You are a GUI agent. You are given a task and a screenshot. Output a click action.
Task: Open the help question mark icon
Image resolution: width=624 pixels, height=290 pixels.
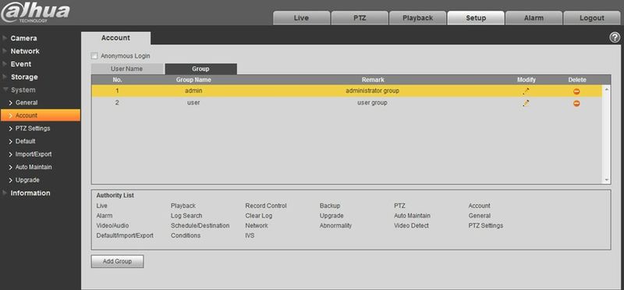[x=615, y=37]
